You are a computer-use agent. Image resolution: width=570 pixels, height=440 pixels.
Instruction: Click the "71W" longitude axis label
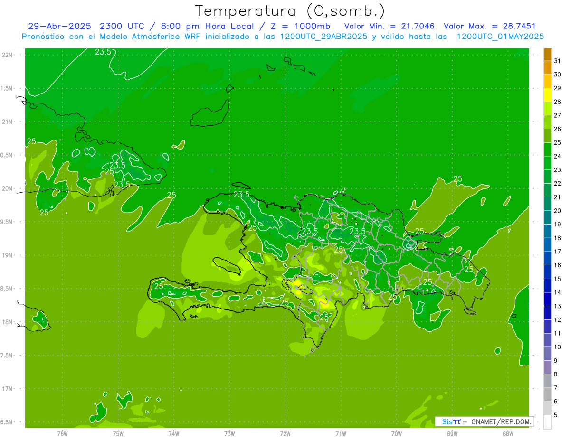point(341,433)
